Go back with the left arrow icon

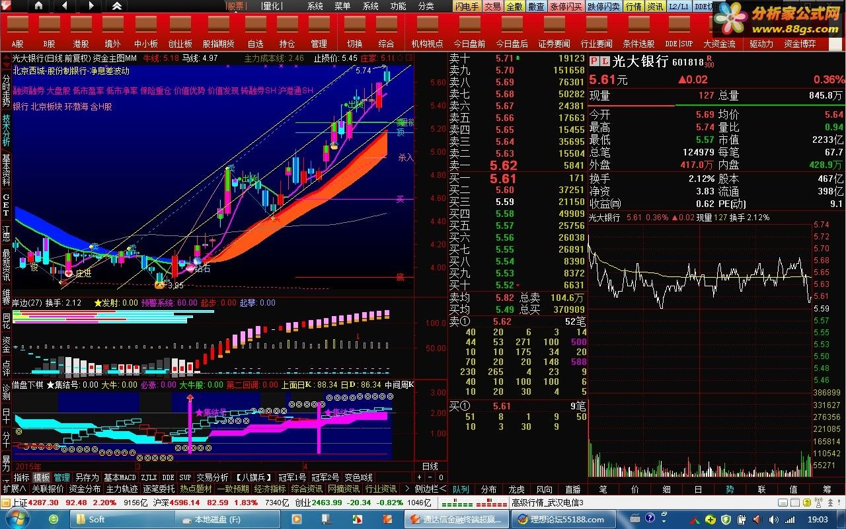point(65,6)
